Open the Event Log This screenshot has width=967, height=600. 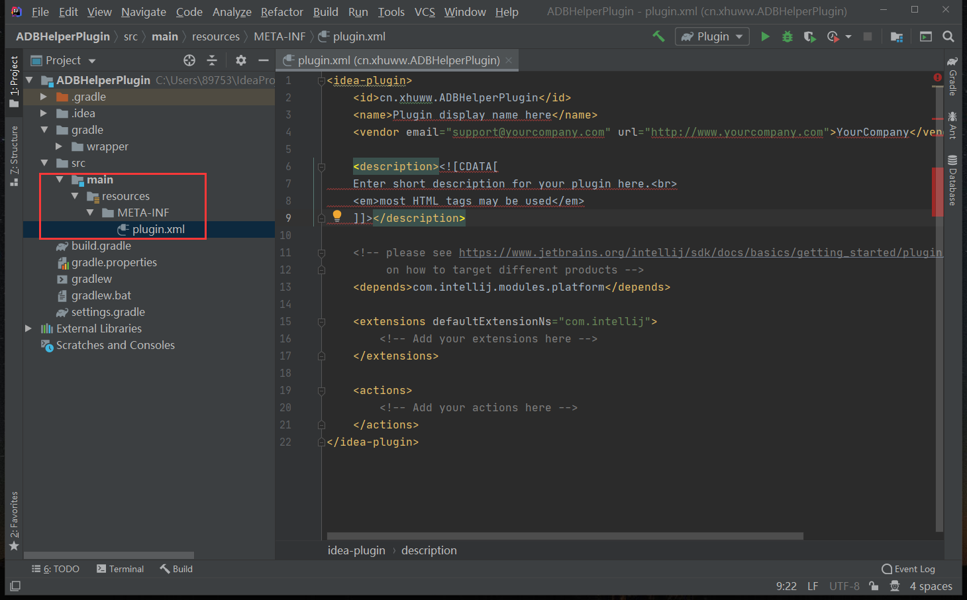click(x=909, y=568)
